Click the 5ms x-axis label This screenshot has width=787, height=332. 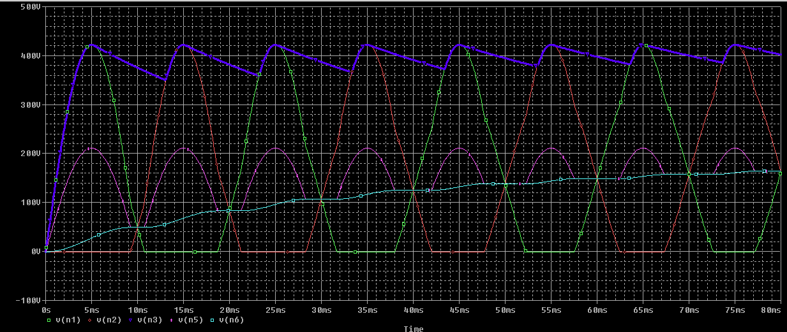92,310
